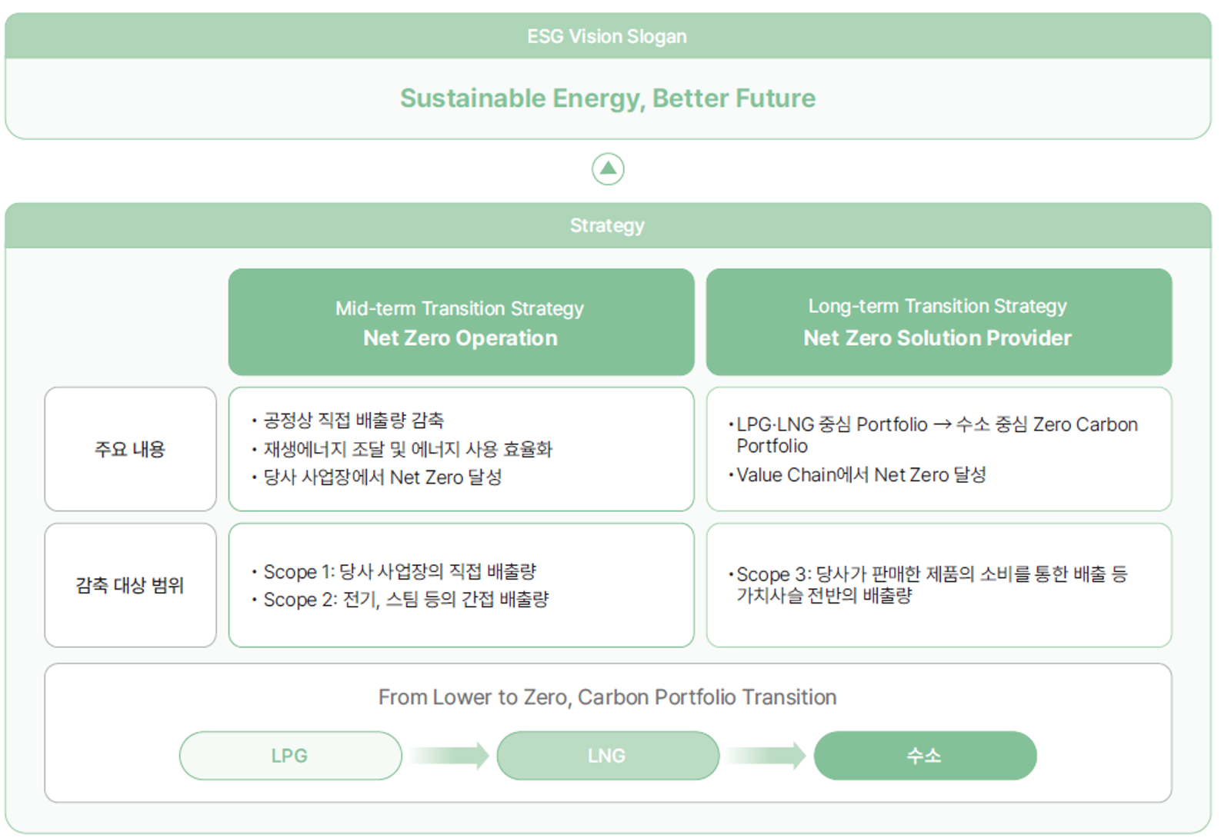Open the ESG Vision Slogan header
The image size is (1221, 838).
click(608, 36)
